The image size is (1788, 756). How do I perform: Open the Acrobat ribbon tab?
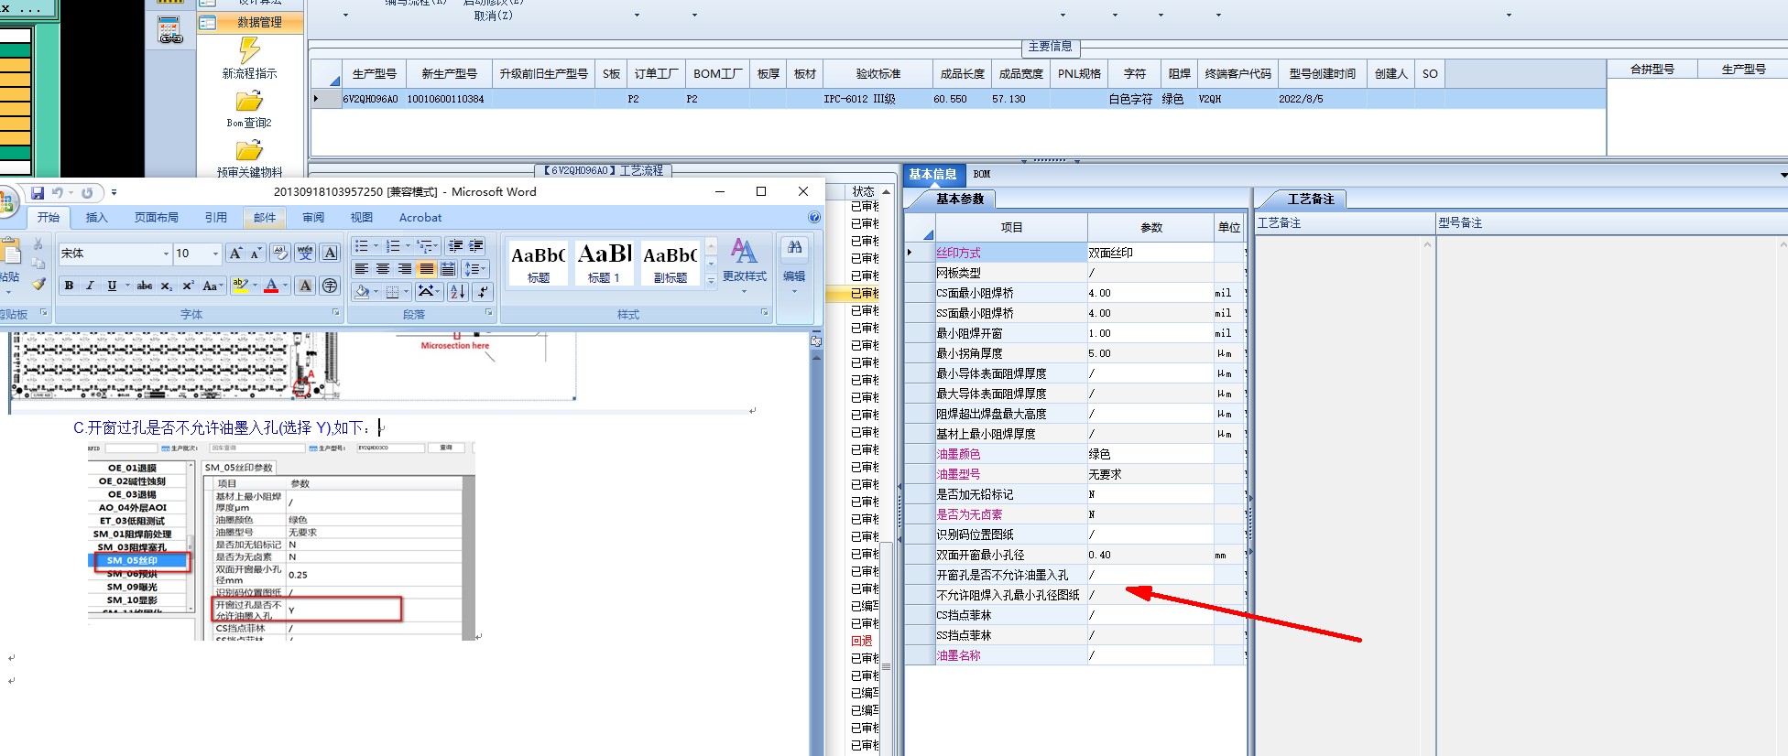click(x=420, y=218)
